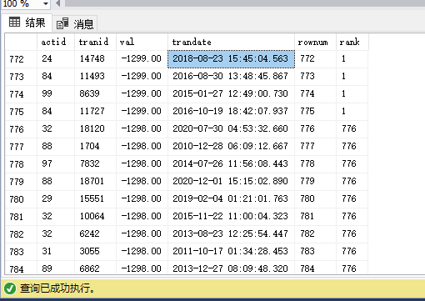Click status text 查询已成功执行。
Image resolution: width=425 pixels, height=301 pixels.
57,288
